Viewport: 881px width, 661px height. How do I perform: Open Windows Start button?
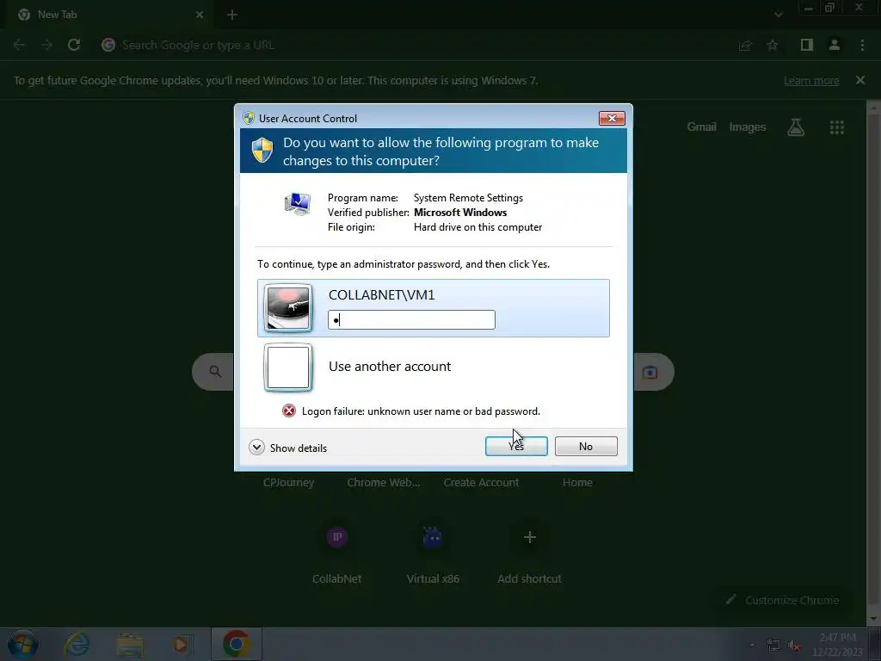coord(22,644)
